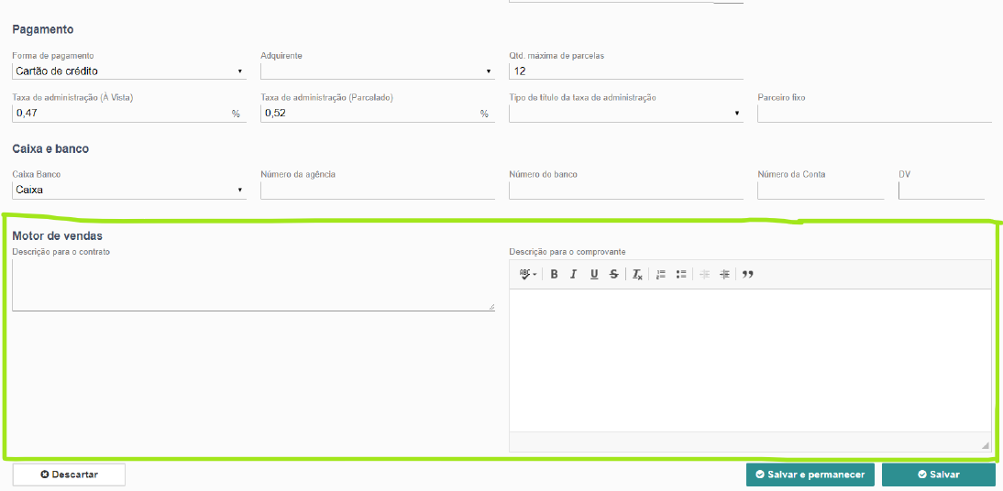Click the Motor de vendas heading
Image resolution: width=1003 pixels, height=491 pixels.
point(58,236)
